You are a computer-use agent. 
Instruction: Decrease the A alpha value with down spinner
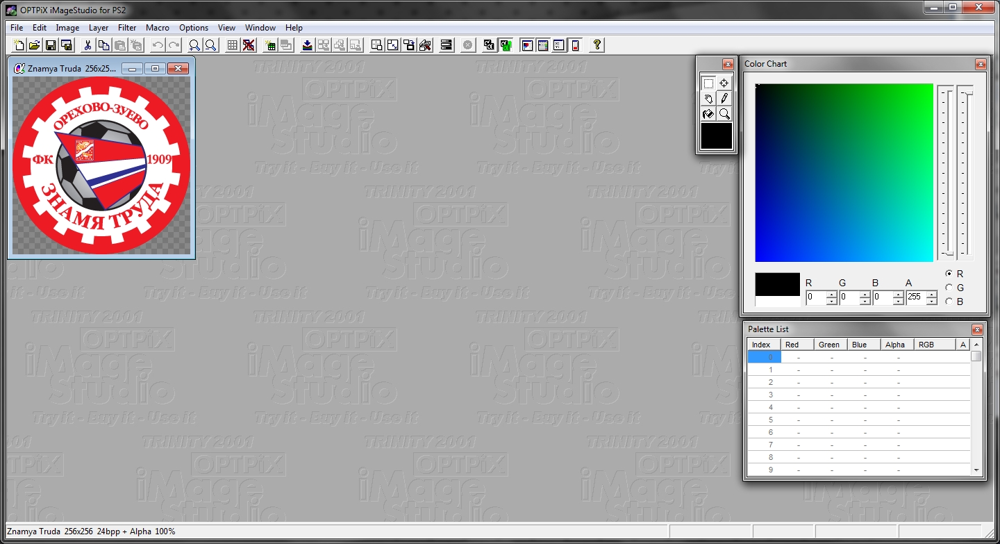coord(931,302)
